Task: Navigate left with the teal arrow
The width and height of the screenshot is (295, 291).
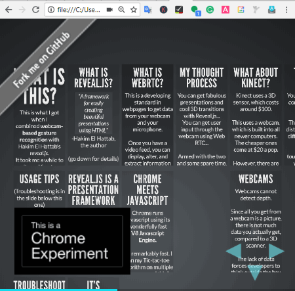Action: click(234, 252)
